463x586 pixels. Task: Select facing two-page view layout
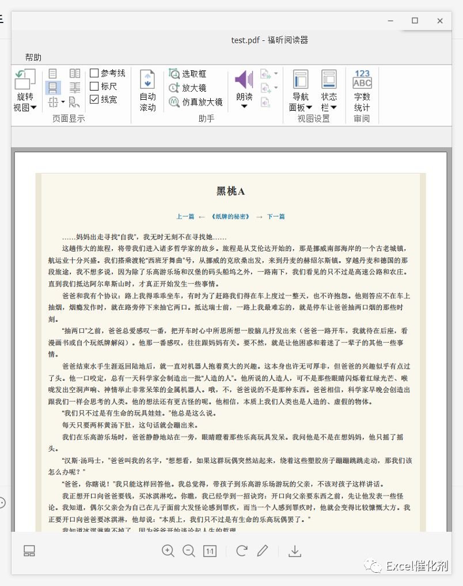pos(75,74)
